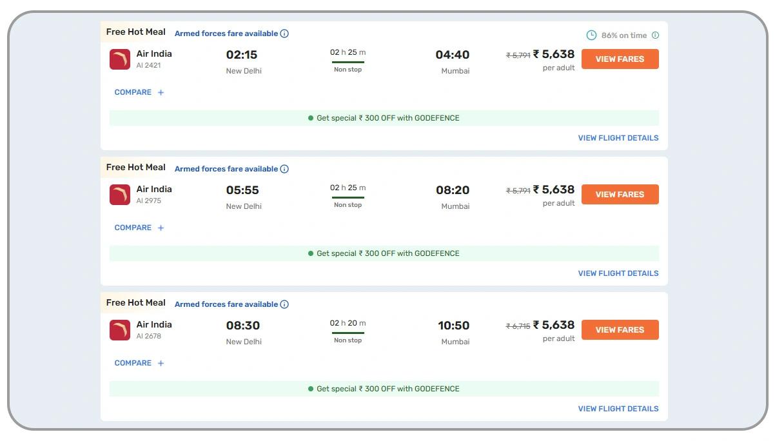This screenshot has width=775, height=441.
Task: View fares for flight AI 2975
Action: [x=620, y=195]
